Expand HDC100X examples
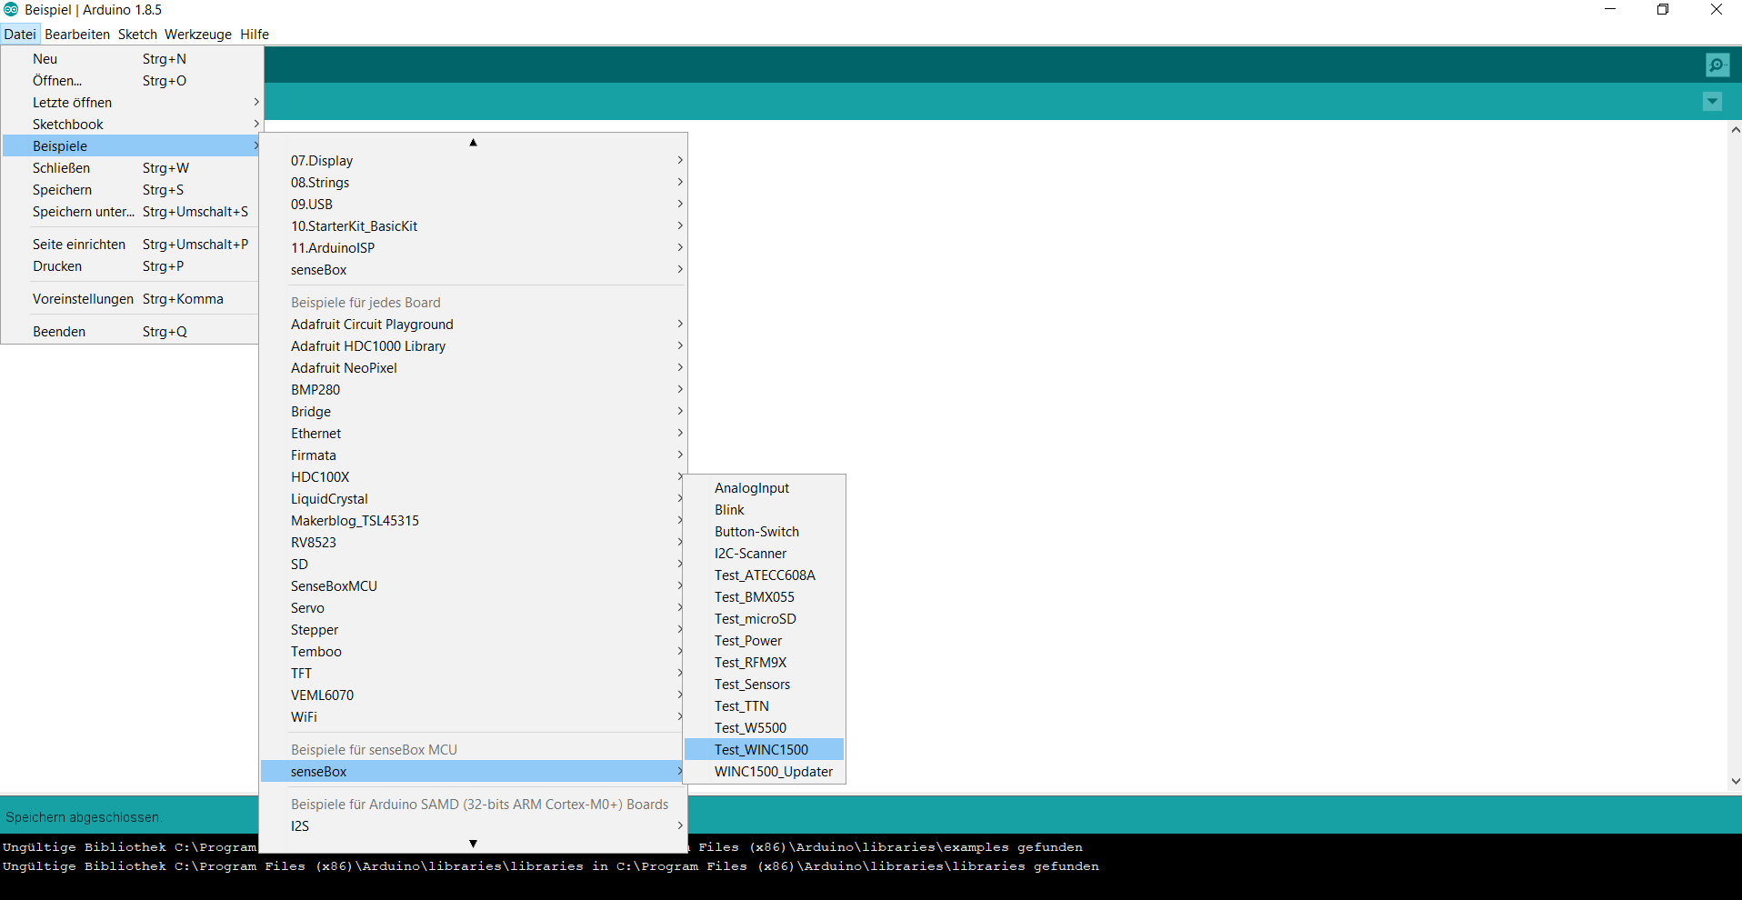The height and width of the screenshot is (900, 1742). tap(474, 477)
